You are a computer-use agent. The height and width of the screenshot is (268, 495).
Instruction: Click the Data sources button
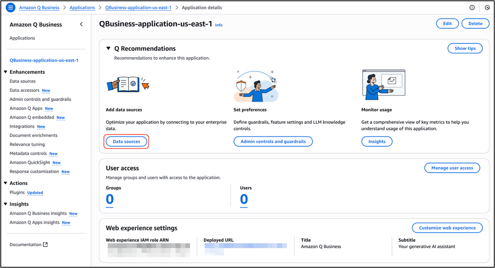[x=126, y=141]
